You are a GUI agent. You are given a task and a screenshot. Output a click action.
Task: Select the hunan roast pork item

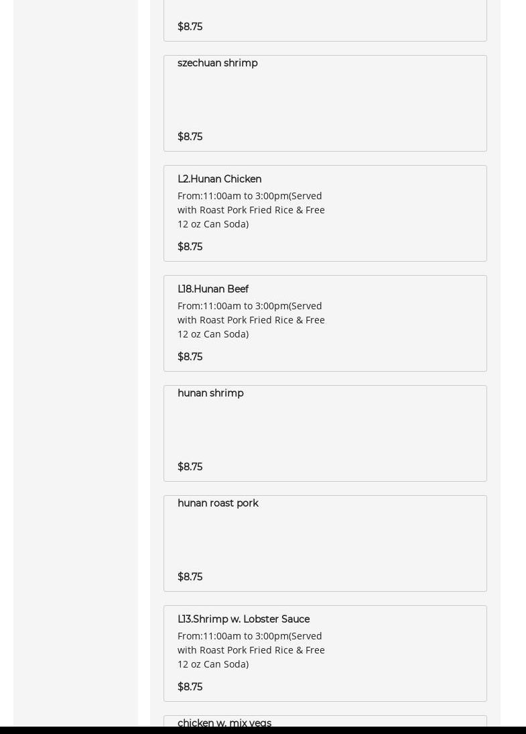coord(218,503)
